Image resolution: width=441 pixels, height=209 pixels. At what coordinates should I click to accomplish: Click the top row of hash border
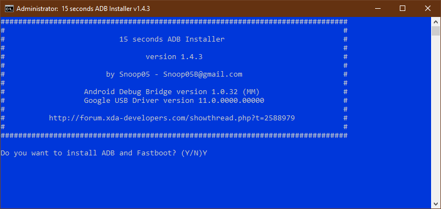(x=174, y=22)
